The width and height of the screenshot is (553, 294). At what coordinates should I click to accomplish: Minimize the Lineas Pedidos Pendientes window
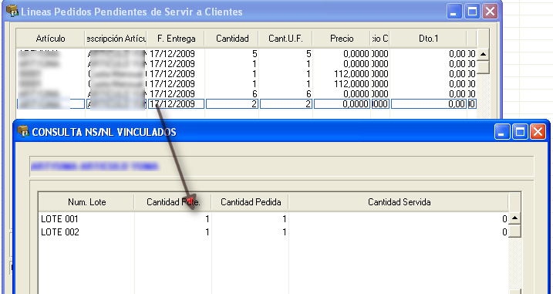(454, 12)
